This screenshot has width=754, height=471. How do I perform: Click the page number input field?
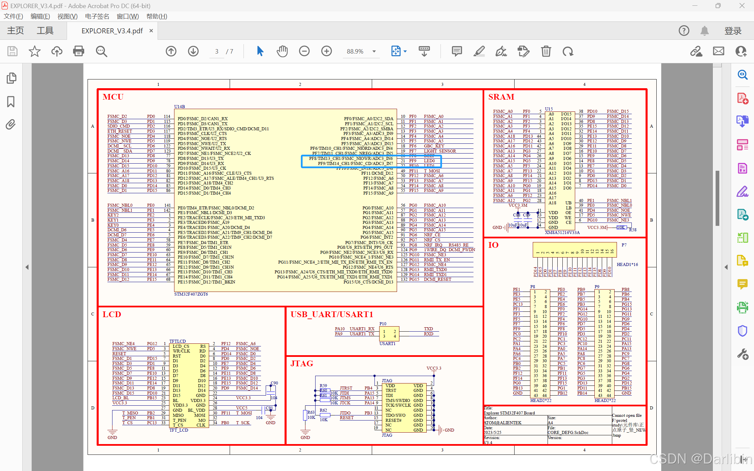(x=217, y=51)
